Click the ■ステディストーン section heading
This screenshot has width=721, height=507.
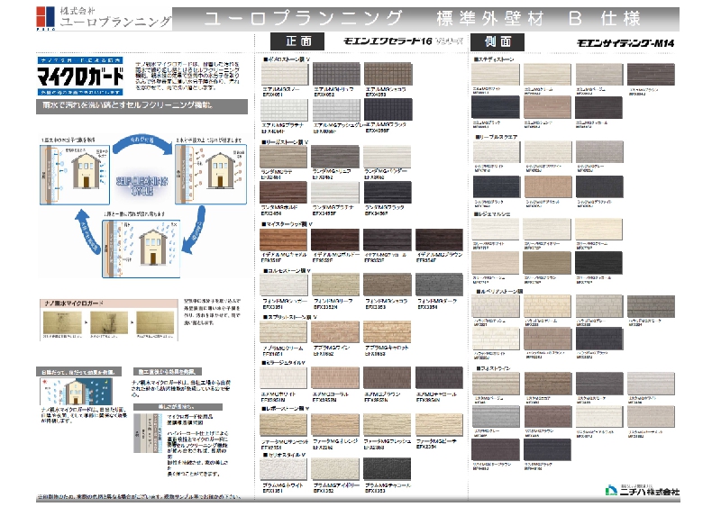coord(494,59)
